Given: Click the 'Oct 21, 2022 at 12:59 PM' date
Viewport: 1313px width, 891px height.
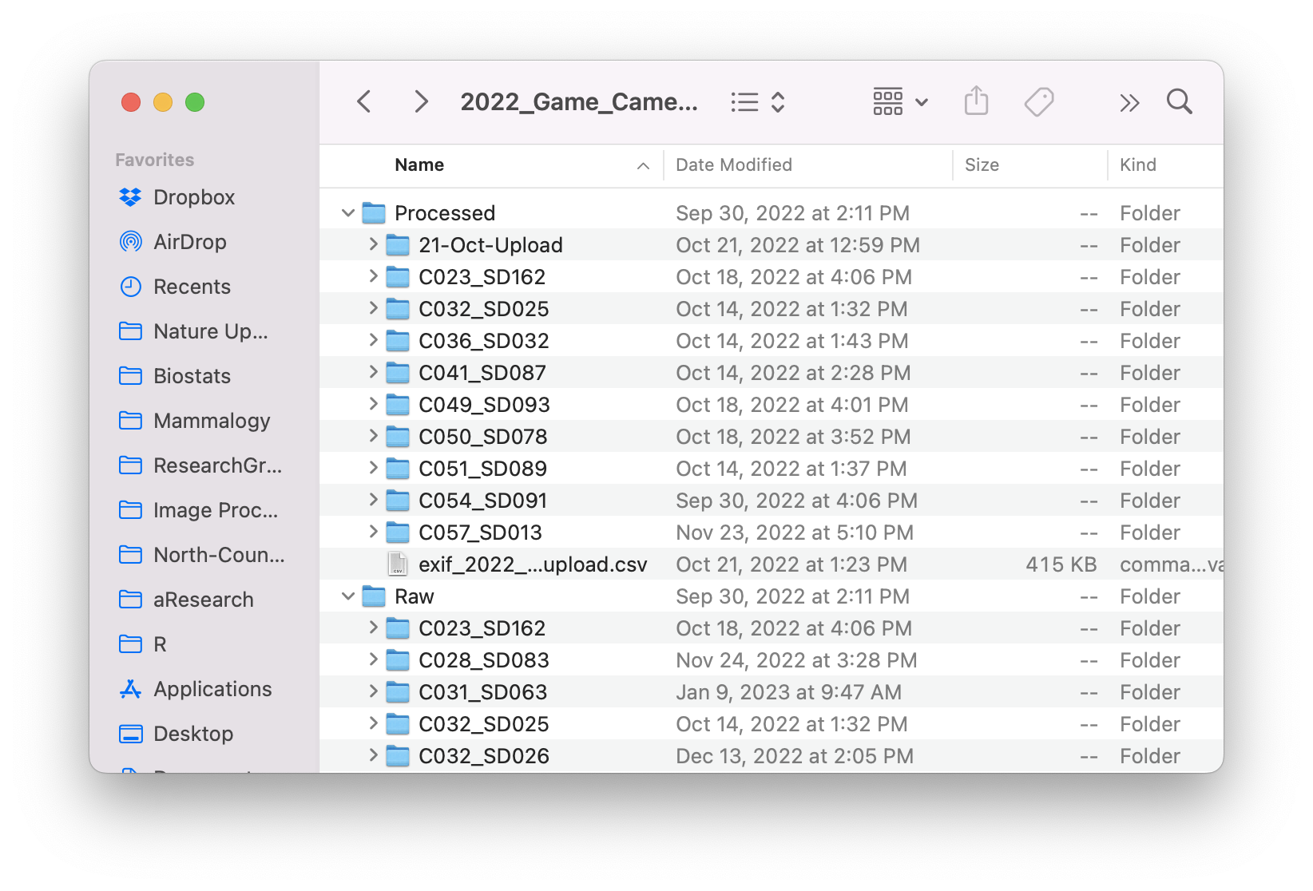Looking at the screenshot, I should click(798, 245).
